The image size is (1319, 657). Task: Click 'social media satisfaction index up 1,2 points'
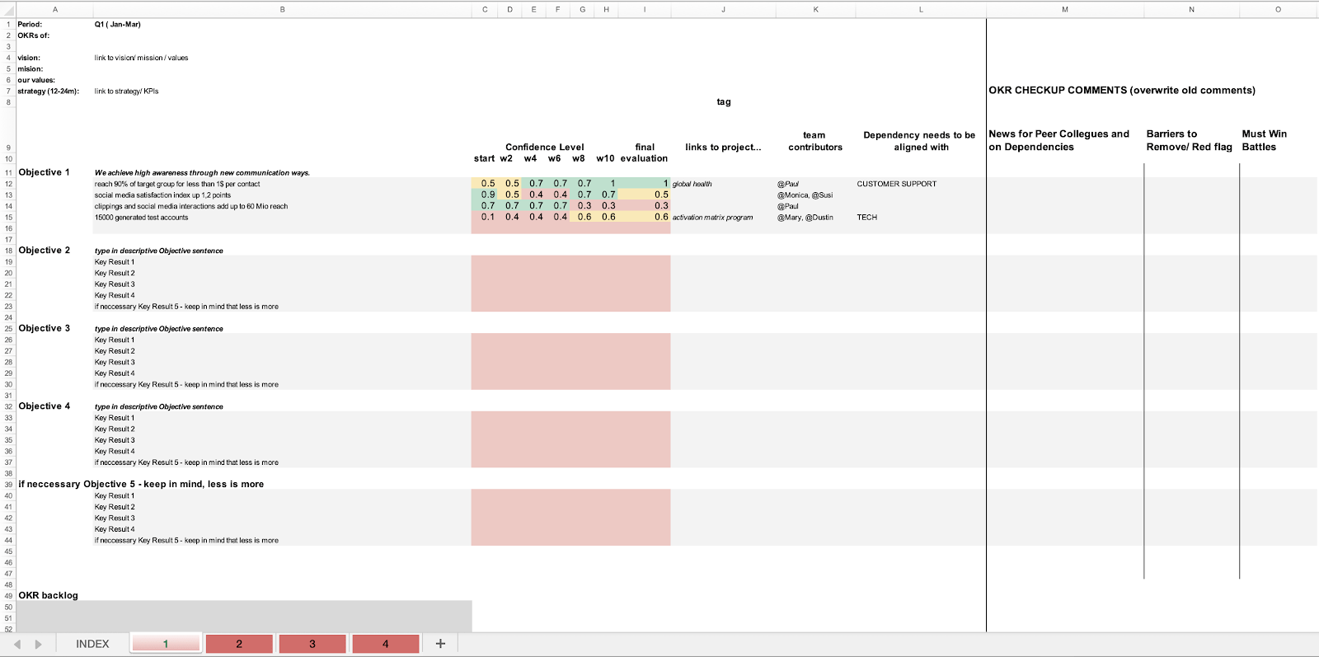pos(162,195)
